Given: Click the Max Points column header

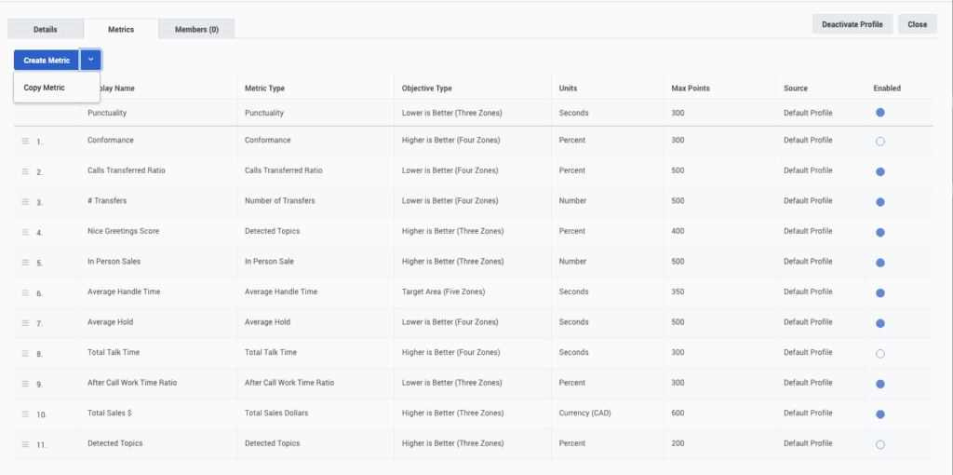Looking at the screenshot, I should click(691, 88).
